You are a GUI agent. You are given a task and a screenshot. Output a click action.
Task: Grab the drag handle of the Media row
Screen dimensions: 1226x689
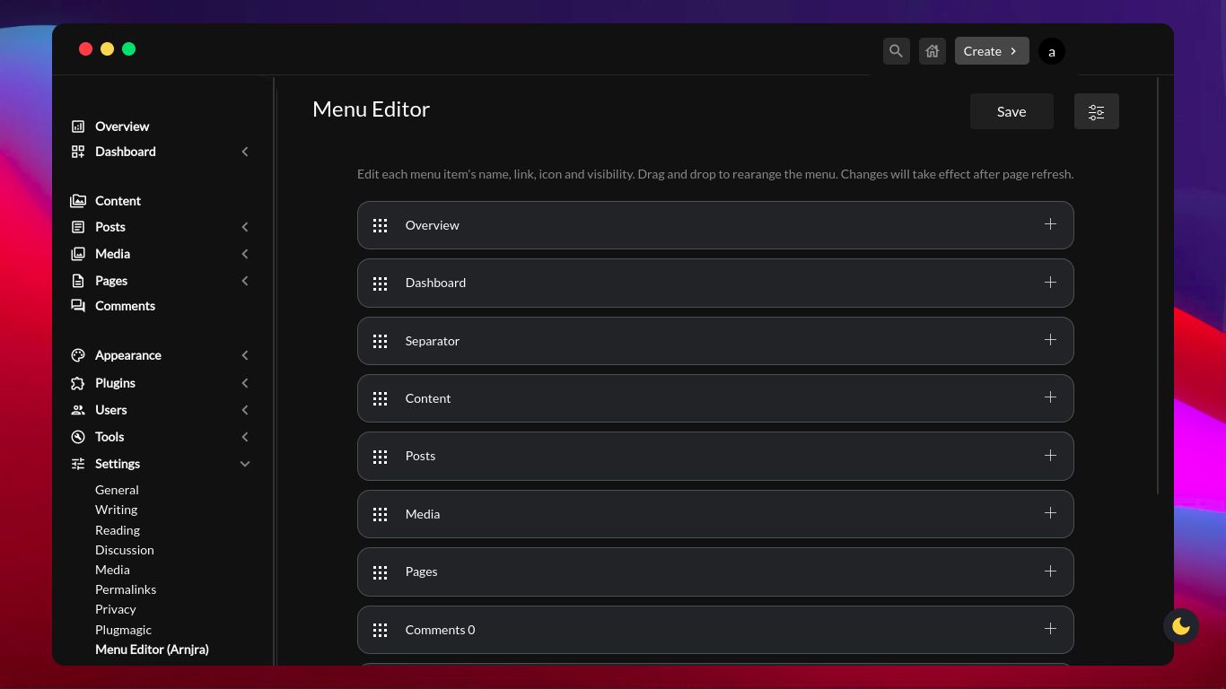(381, 514)
